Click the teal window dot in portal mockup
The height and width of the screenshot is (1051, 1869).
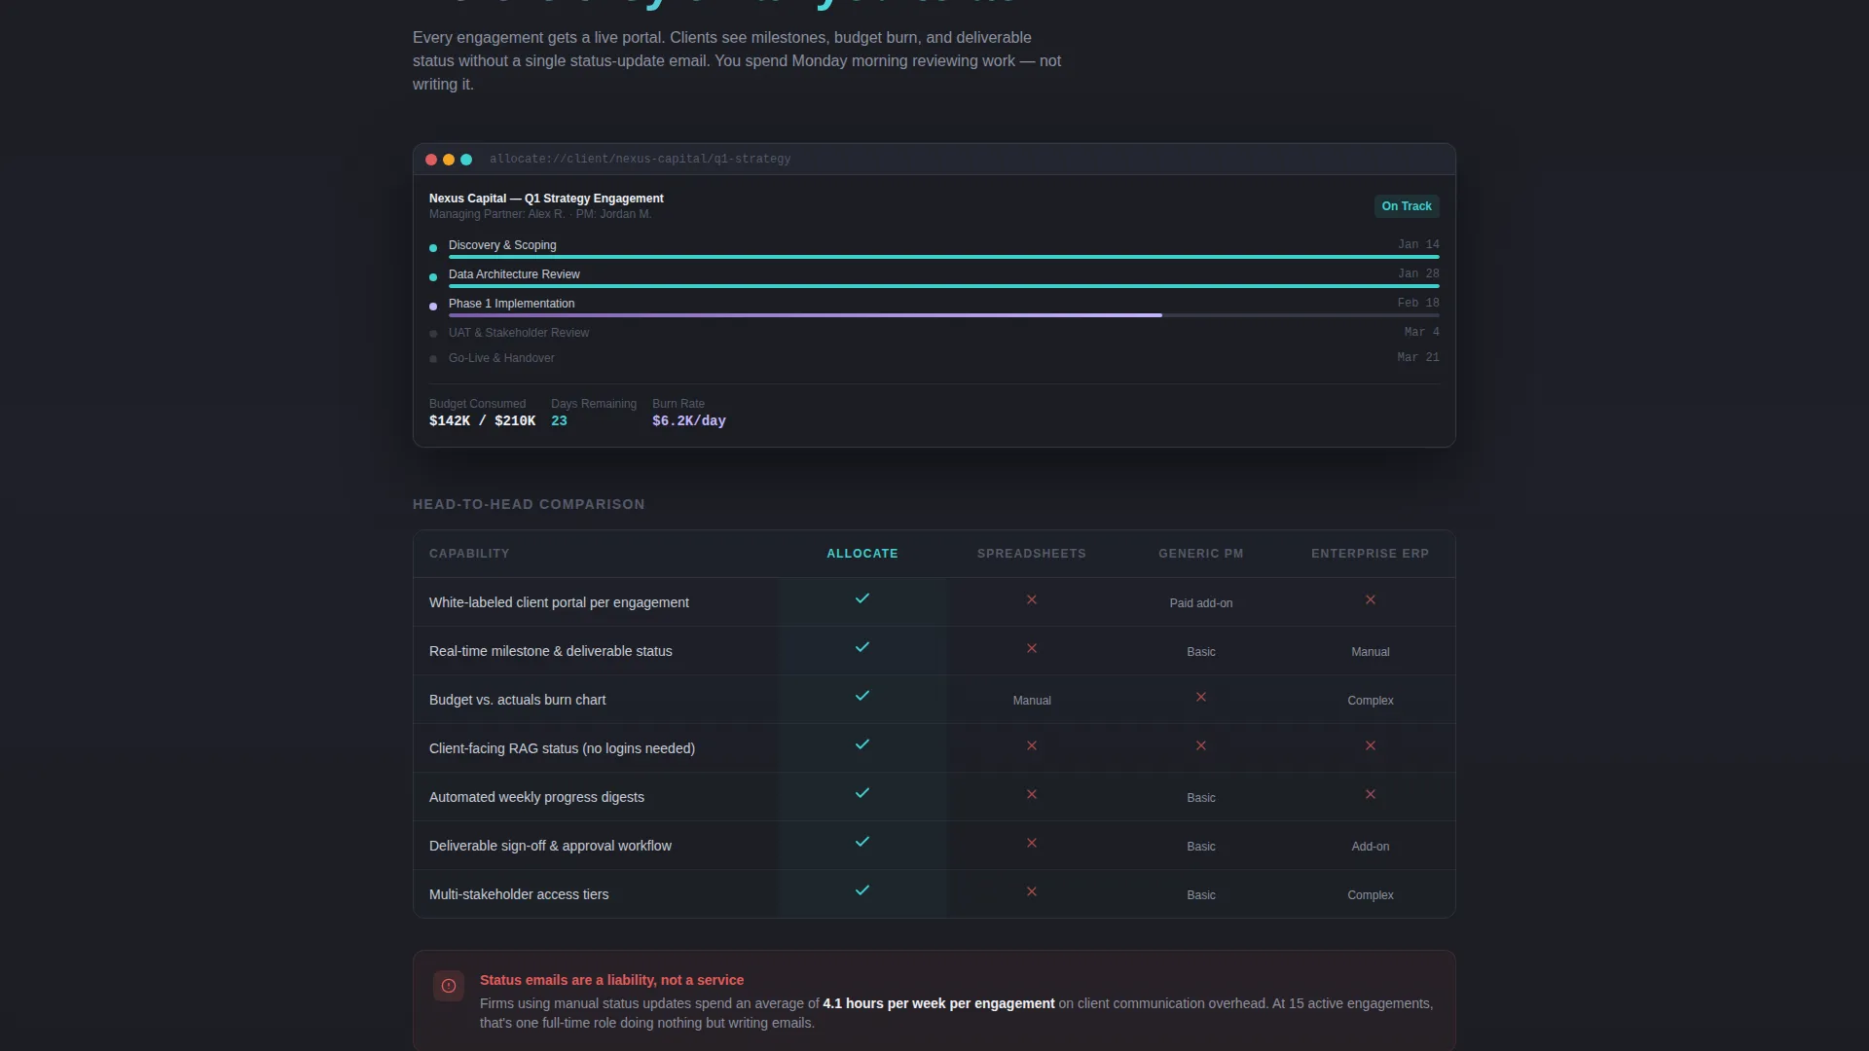[466, 160]
